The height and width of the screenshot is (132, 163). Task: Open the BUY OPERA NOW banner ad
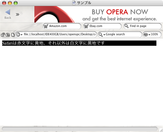[x=99, y=14]
